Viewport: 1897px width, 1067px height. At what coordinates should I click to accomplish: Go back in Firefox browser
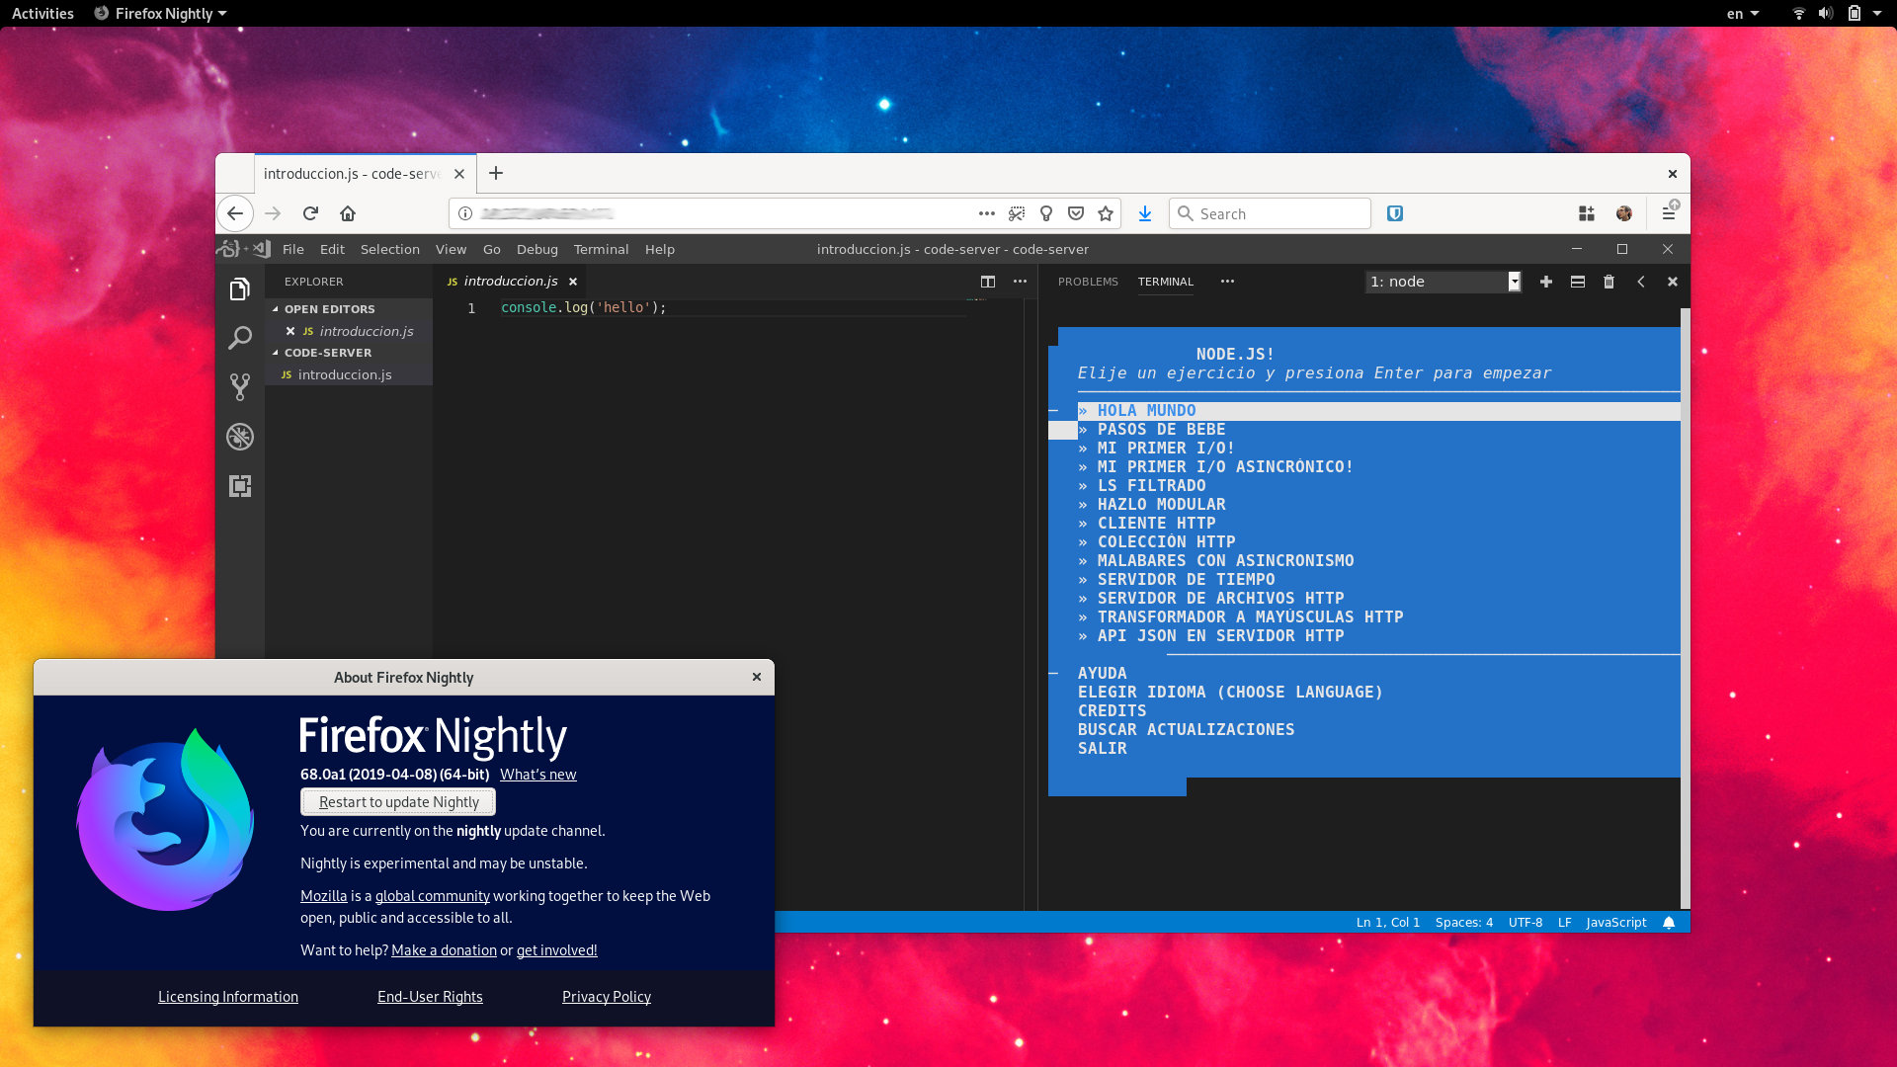tap(234, 213)
